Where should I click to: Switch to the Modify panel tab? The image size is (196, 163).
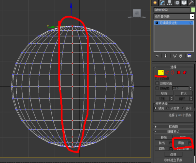pyautogui.click(x=162, y=3)
